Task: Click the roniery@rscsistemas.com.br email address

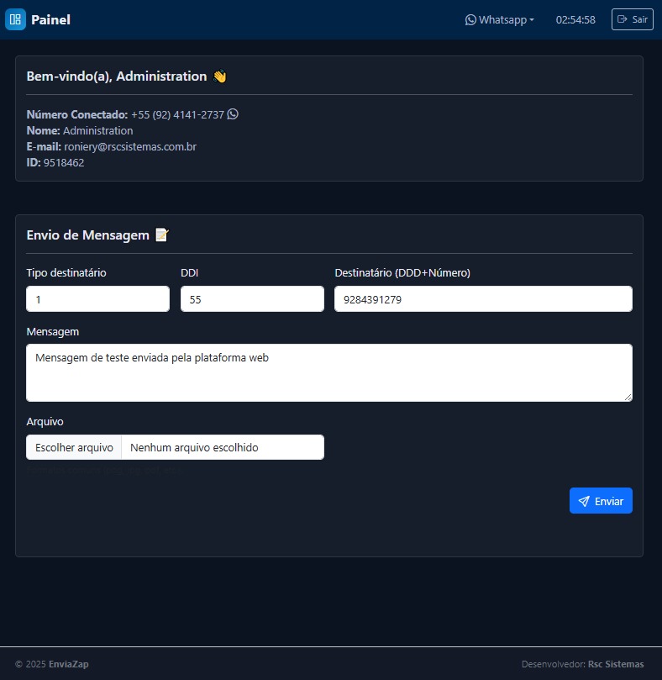Action: pos(130,147)
